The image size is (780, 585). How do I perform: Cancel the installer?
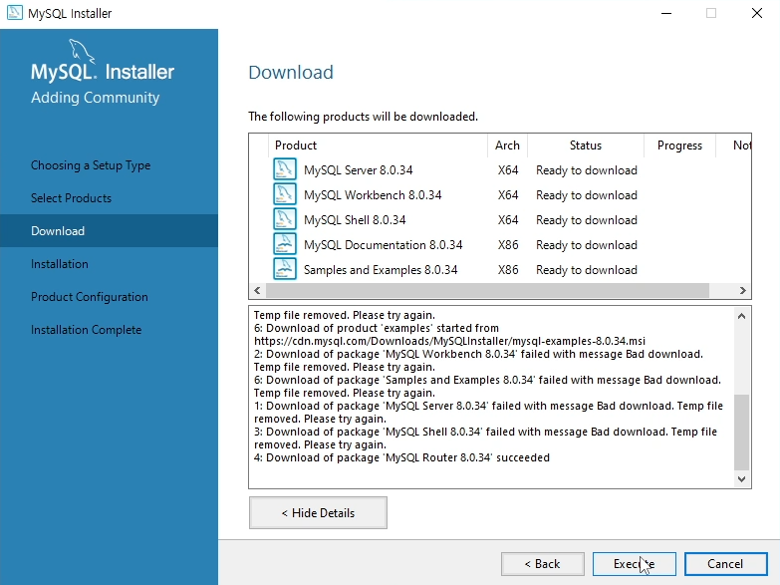coord(725,564)
